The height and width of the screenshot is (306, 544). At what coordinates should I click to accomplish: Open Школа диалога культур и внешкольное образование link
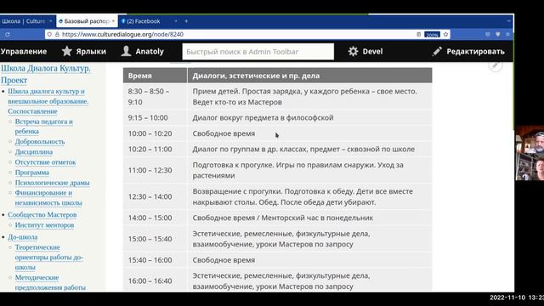point(48,101)
